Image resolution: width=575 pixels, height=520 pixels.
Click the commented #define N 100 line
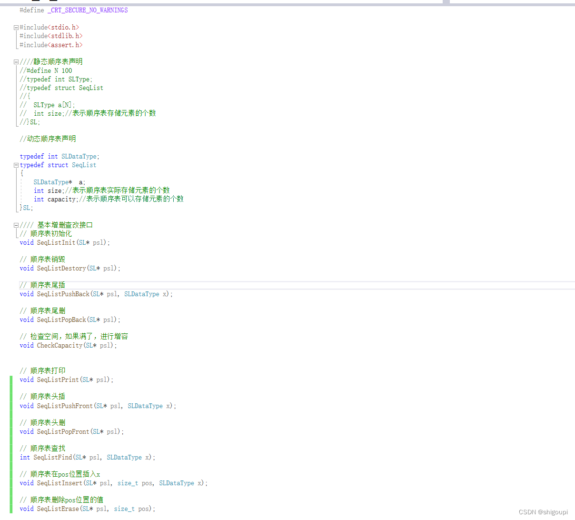(x=46, y=70)
